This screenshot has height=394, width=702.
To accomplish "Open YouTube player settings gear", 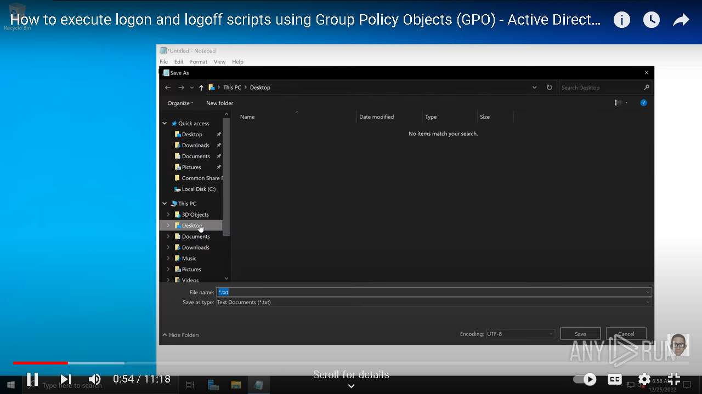I will coord(644,379).
